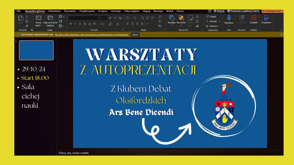Switch to the Rysowanie tab

pyautogui.click(x=70, y=11)
